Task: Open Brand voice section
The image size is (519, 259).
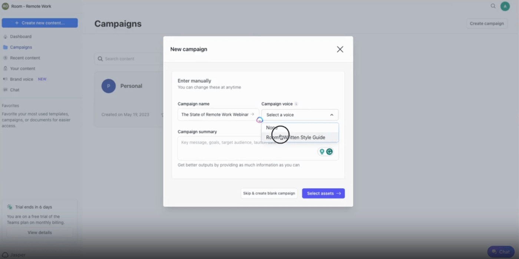Action: coord(22,79)
